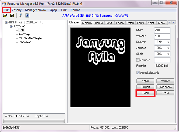Switch to the Lacze tab
The height and width of the screenshot is (132, 179).
[x=120, y=23]
